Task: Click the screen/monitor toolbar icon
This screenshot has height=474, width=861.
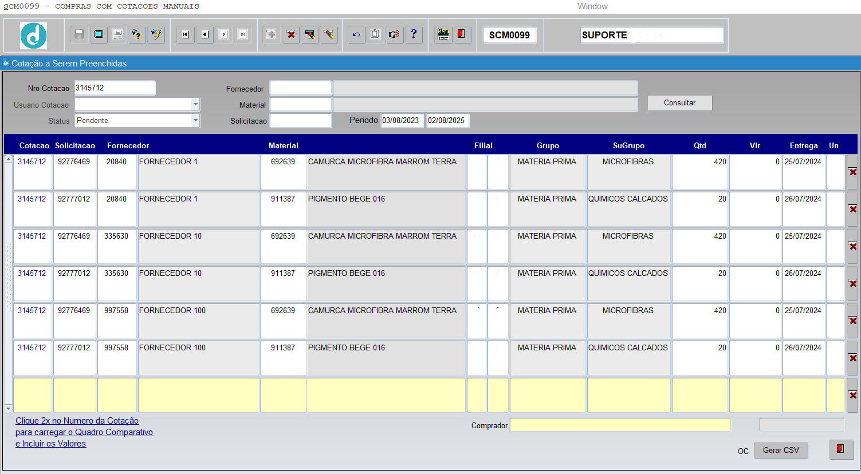Action: click(x=99, y=35)
